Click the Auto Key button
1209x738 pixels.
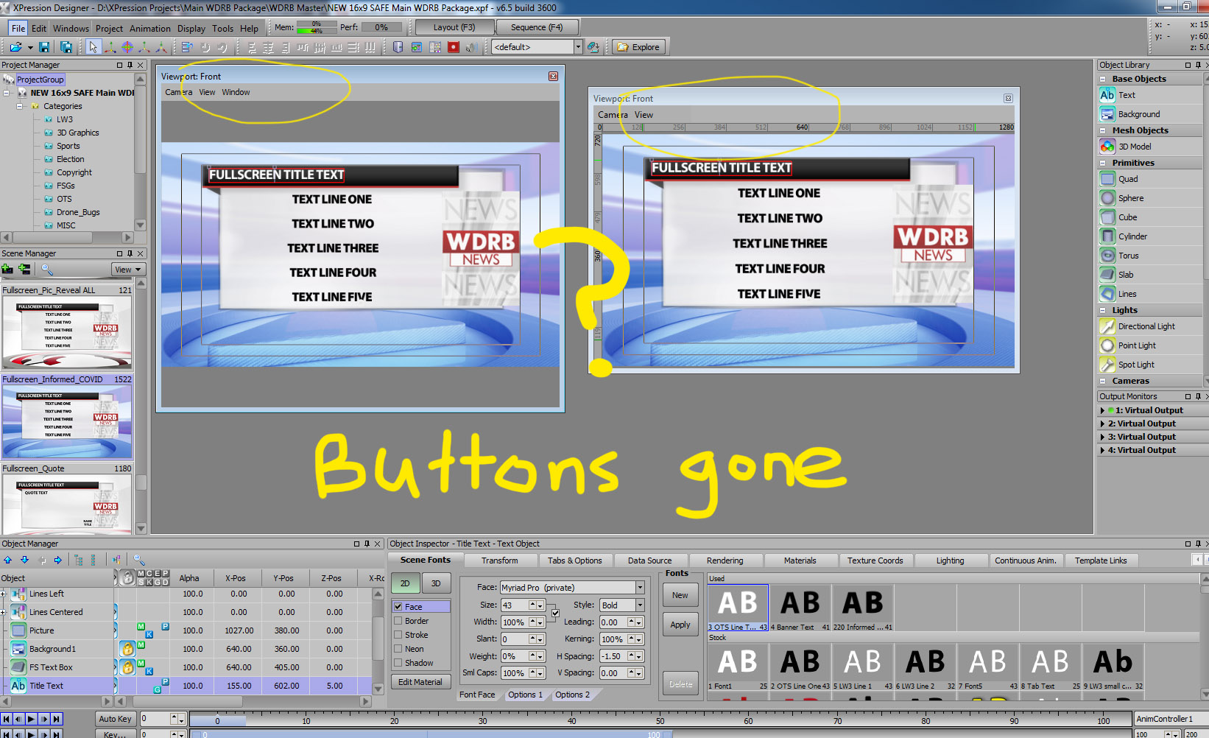tap(116, 719)
